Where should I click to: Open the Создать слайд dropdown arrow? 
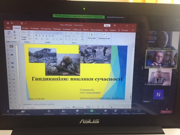coord(26,39)
